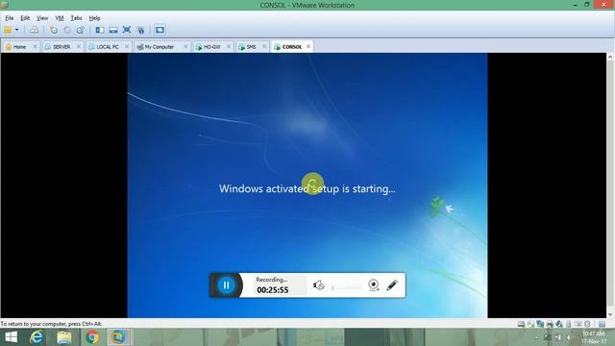This screenshot has height=346, width=615.
Task: Adjust the recorder volume slider
Action: point(347,287)
